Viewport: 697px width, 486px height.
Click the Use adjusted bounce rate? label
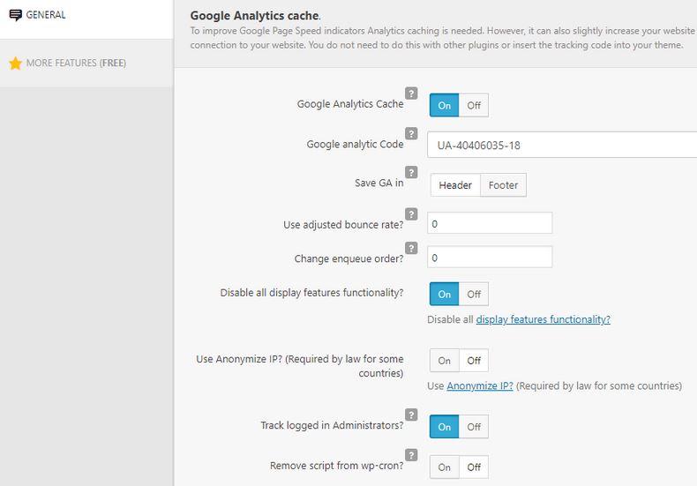(x=343, y=225)
